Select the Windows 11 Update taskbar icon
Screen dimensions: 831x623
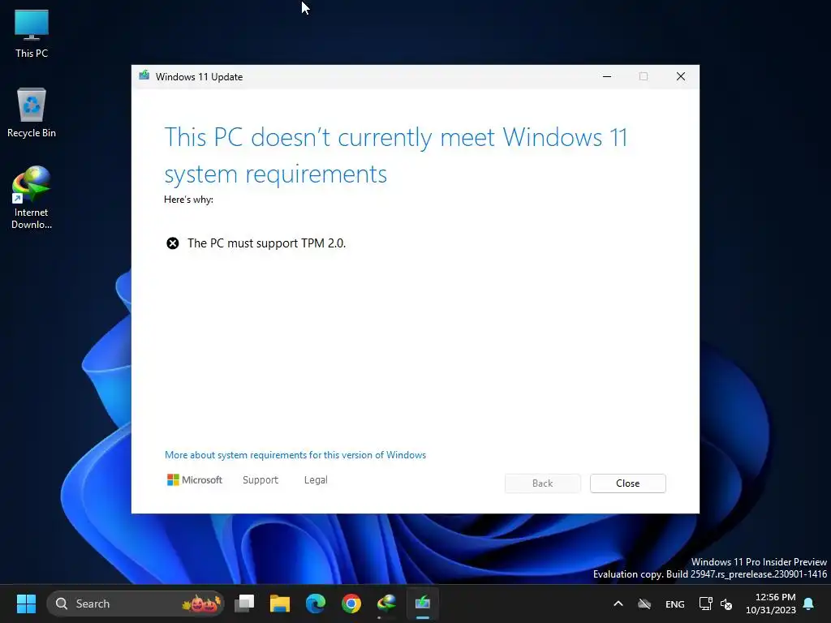point(422,604)
